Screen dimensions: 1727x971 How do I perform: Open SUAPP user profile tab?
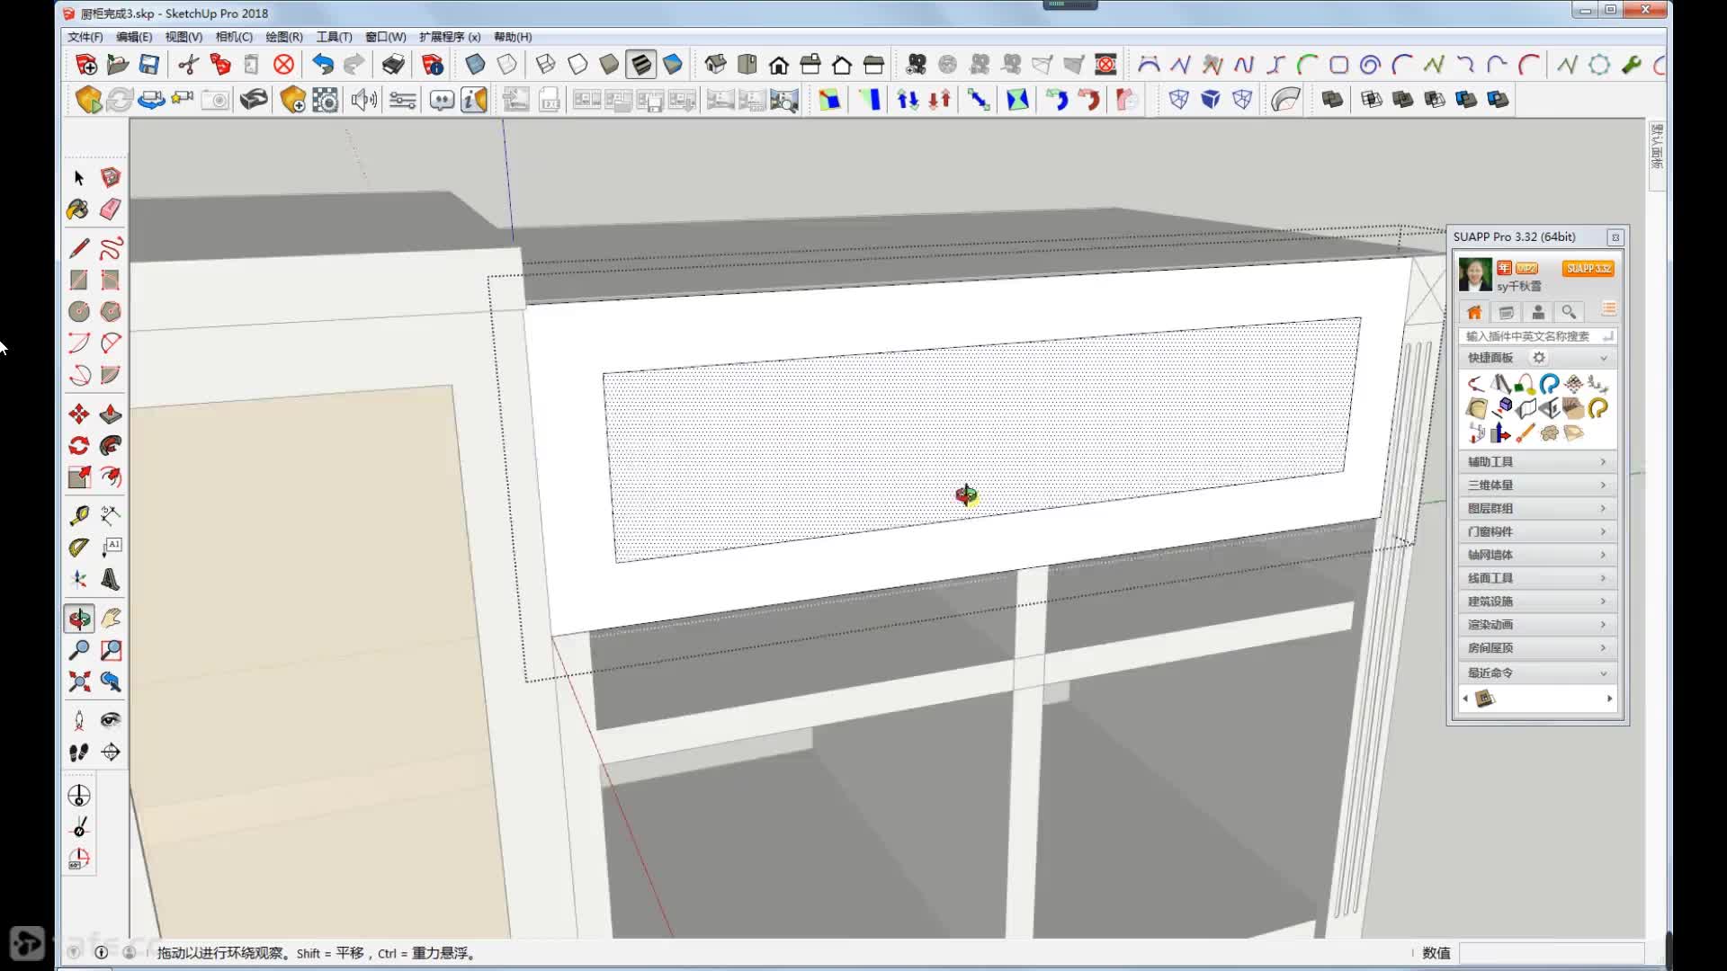[1538, 312]
